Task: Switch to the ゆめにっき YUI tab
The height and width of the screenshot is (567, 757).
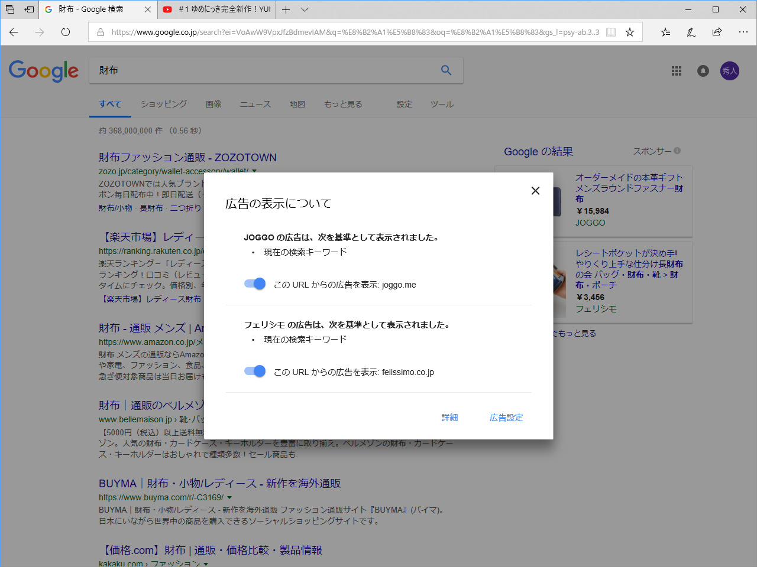Action: tap(219, 9)
